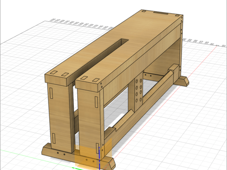Image resolution: width=227 pixels, height=170 pixels.
Task: Select the front right leg face
Action: click(88, 121)
